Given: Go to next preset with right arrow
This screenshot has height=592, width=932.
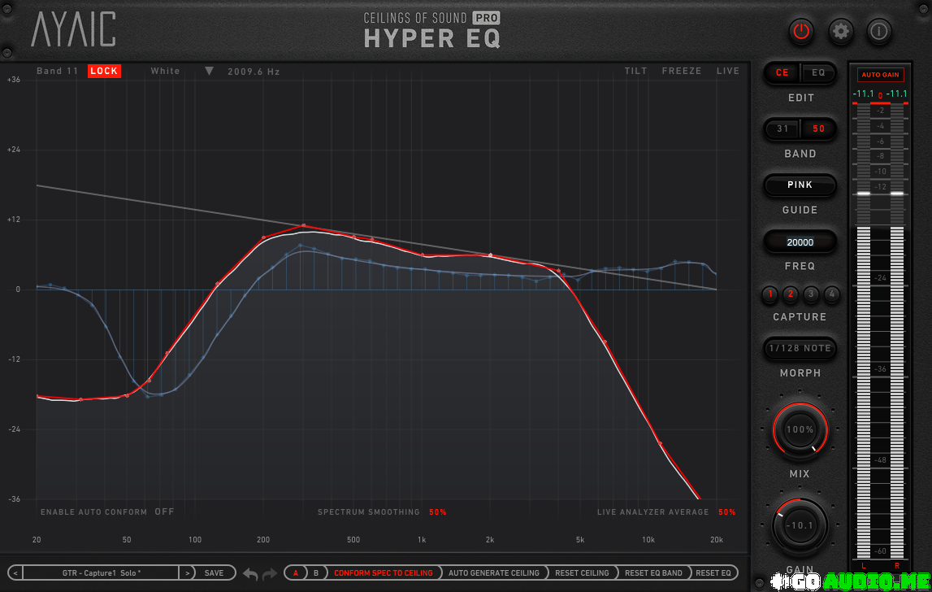Looking at the screenshot, I should [187, 573].
